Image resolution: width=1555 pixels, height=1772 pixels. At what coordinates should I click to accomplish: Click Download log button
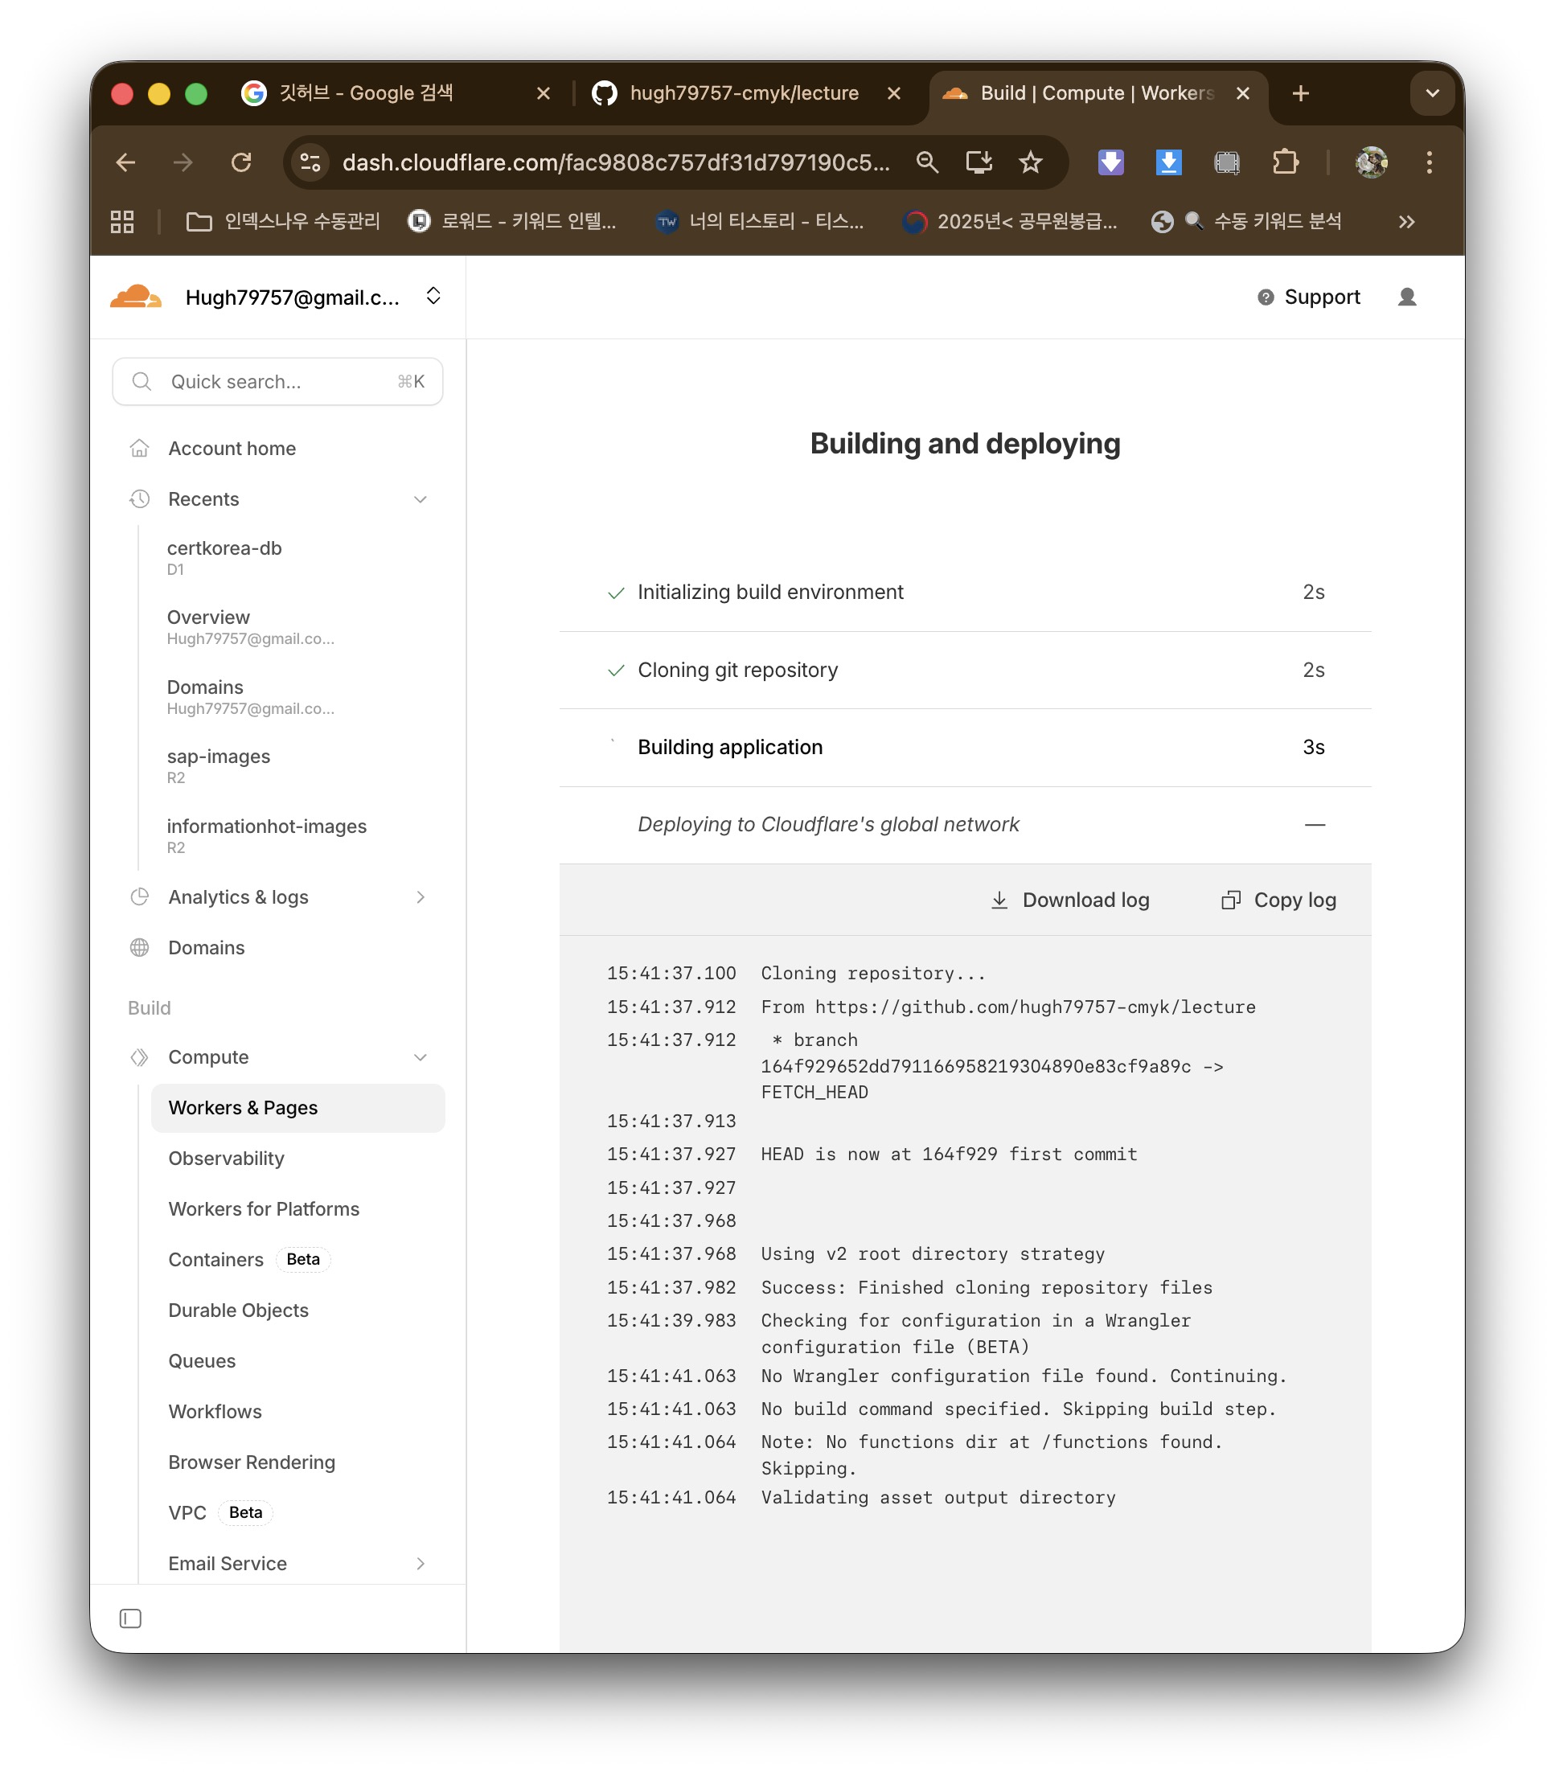(1069, 900)
